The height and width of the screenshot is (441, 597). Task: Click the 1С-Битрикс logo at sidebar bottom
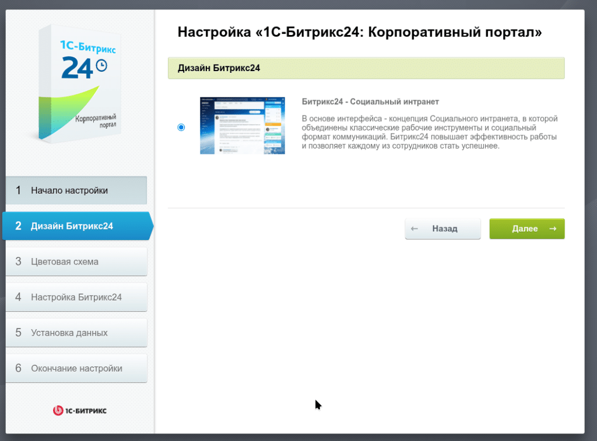(80, 410)
